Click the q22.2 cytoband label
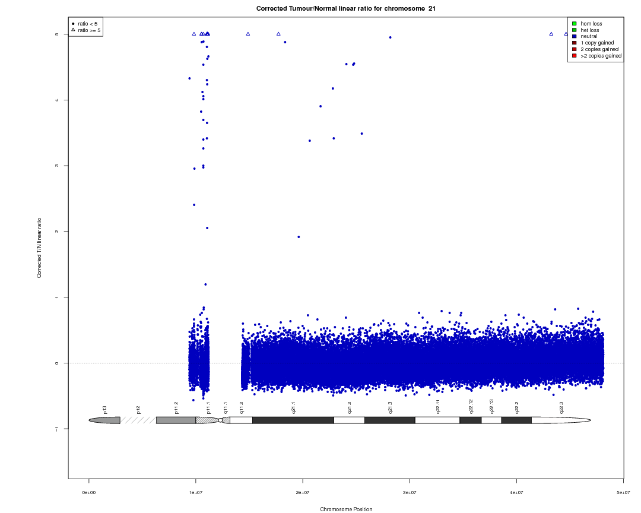The height and width of the screenshot is (513, 641). tap(516, 408)
